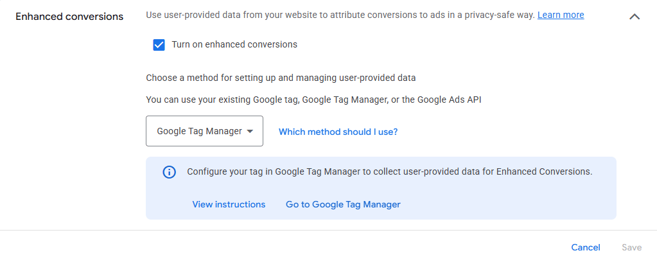This screenshot has width=657, height=262.
Task: Open the Learn more link
Action: pyautogui.click(x=561, y=15)
